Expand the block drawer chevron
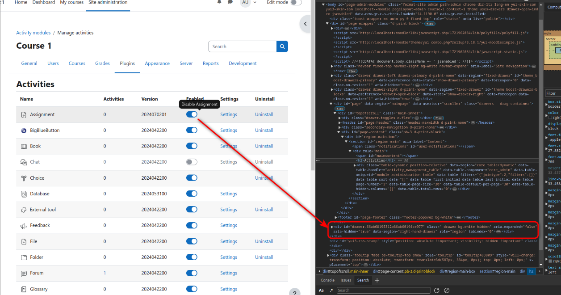Image resolution: width=561 pixels, height=295 pixels. pos(306,24)
